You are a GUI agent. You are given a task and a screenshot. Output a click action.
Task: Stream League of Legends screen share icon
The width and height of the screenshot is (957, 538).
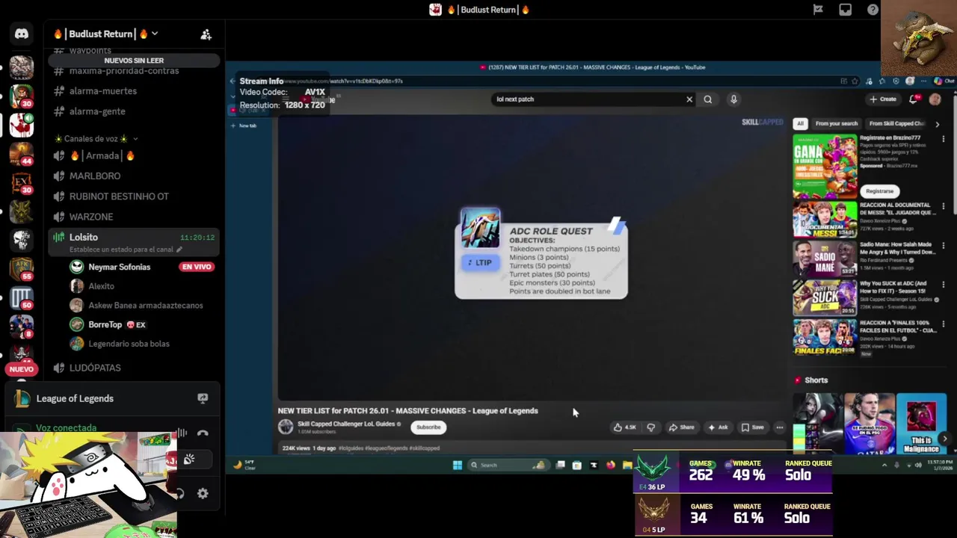[202, 398]
